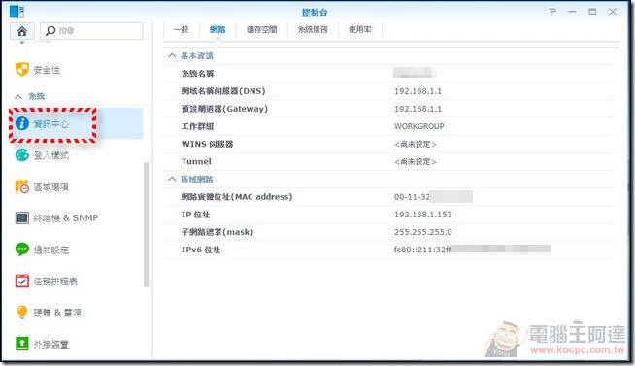This screenshot has width=635, height=366.
Task: Open the Theme (登入樣式) palette icon
Action: (x=22, y=155)
